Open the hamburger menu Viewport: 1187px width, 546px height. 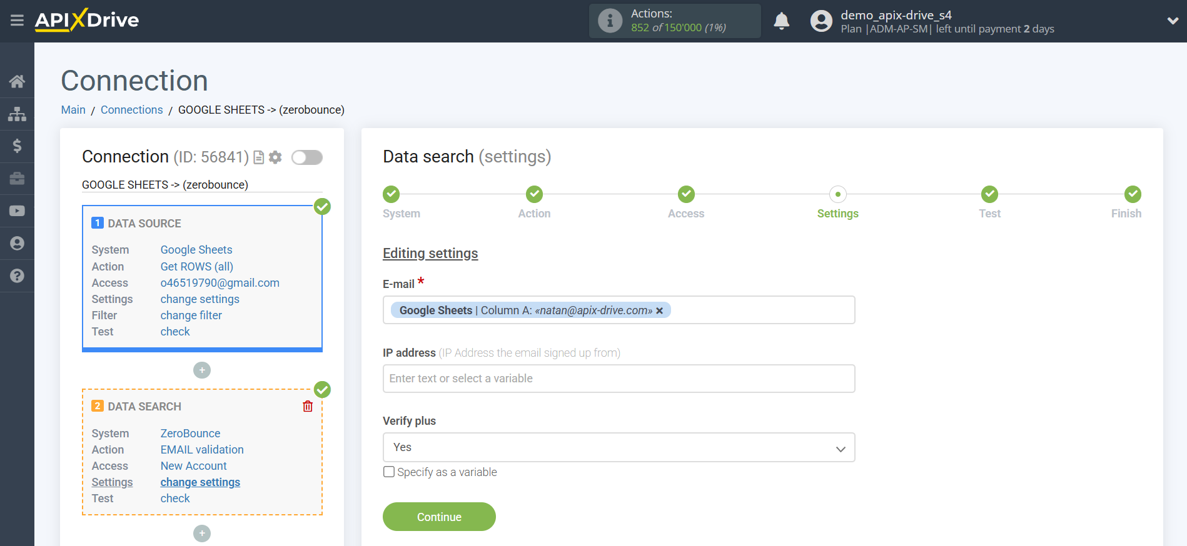click(x=17, y=21)
